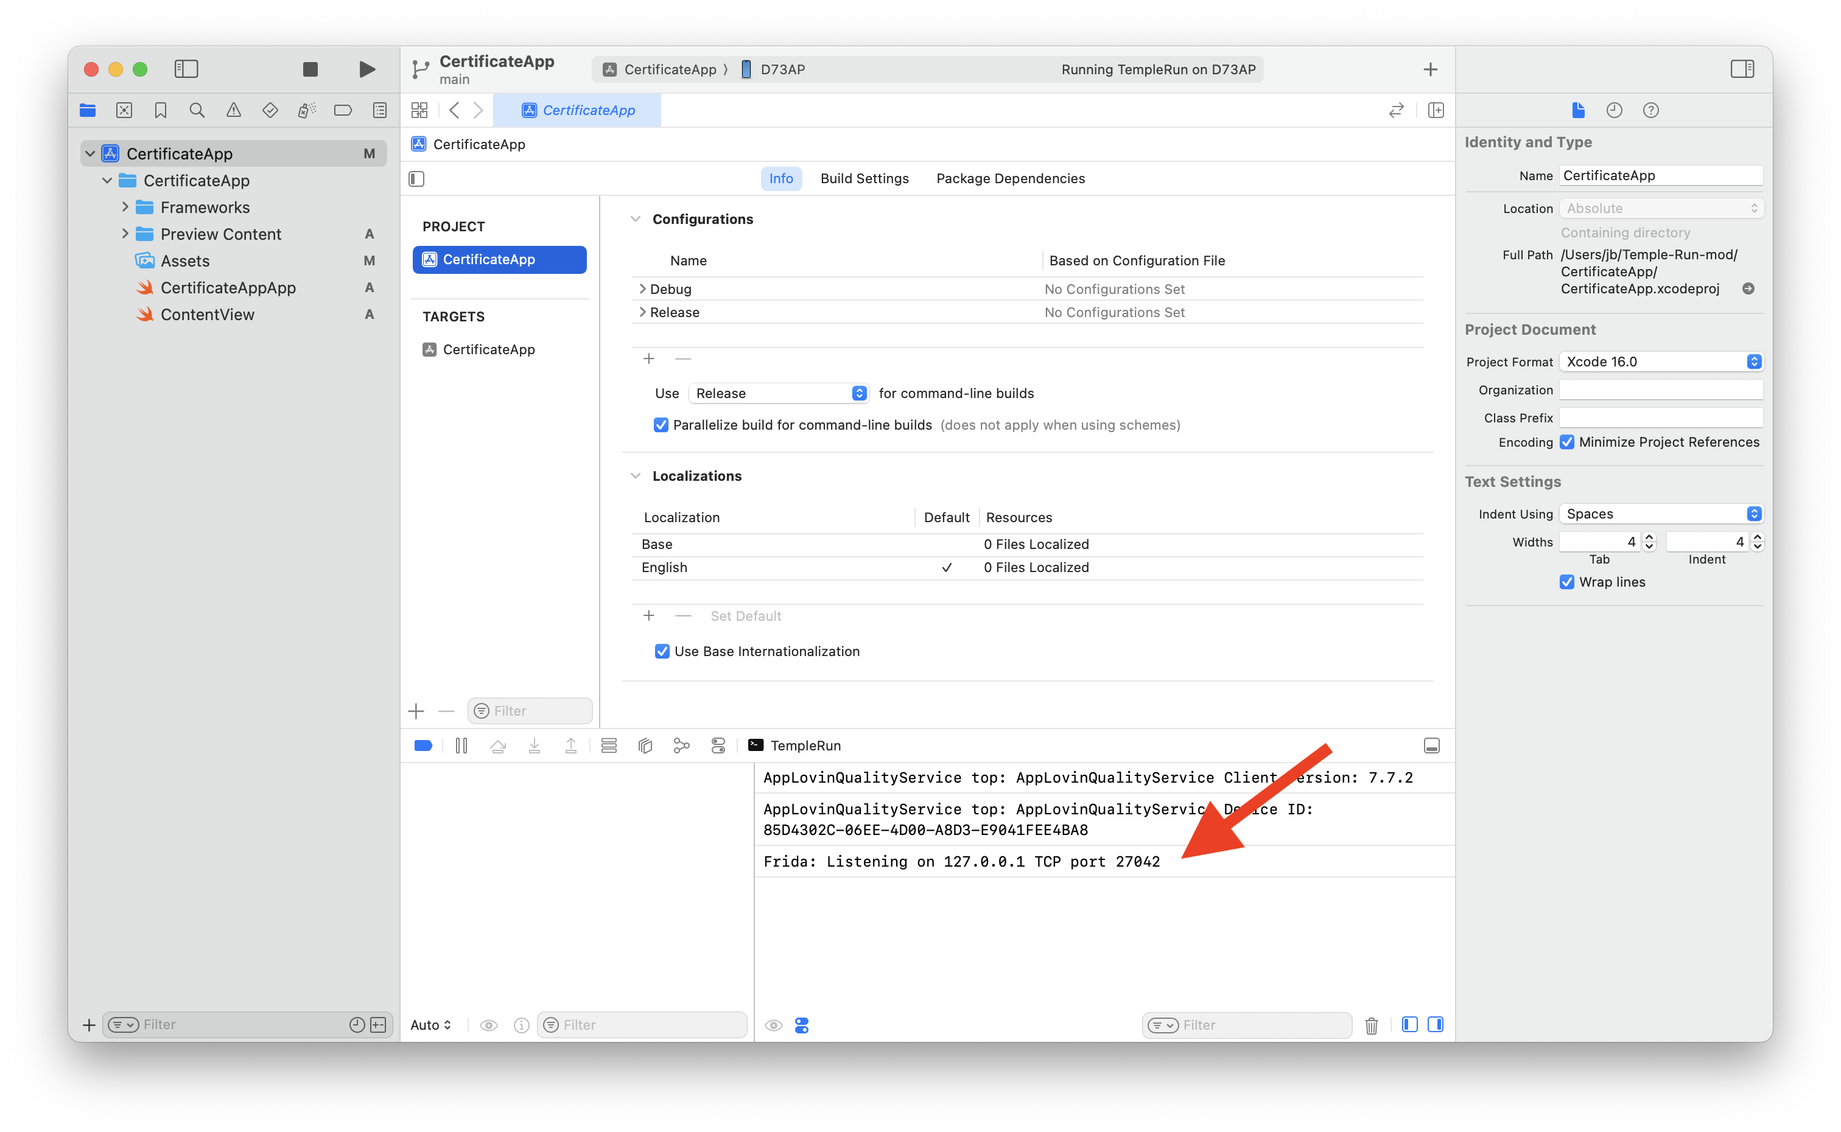Uncheck Use Base Internationalization

pos(662,651)
